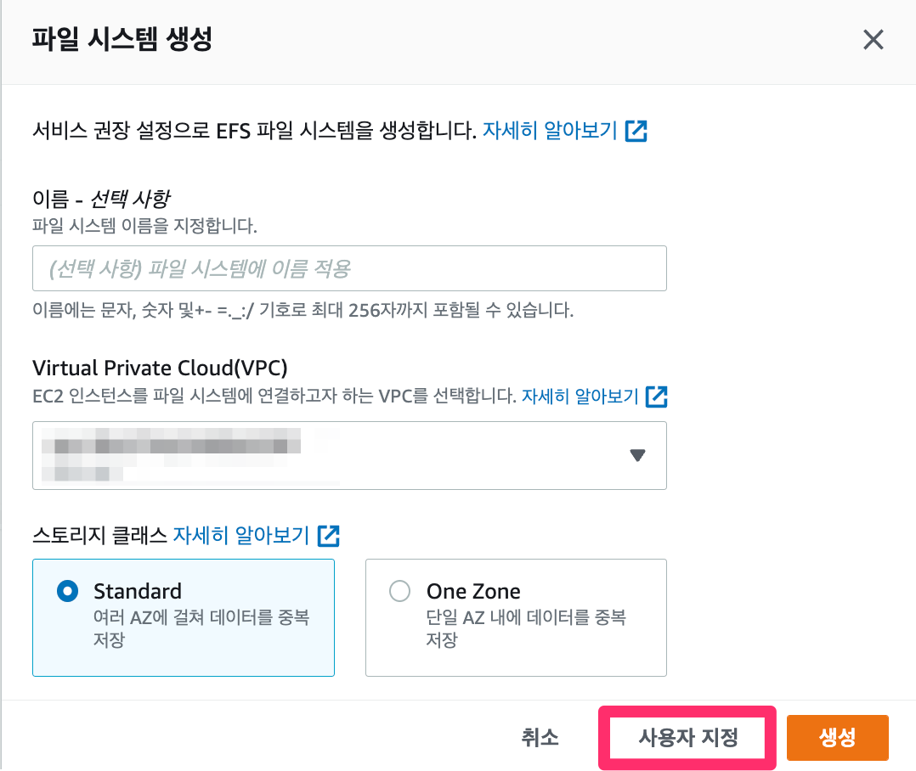Screen dimensions: 916x771
Task: Expand the VPC dropdown arrow
Action: (x=638, y=455)
